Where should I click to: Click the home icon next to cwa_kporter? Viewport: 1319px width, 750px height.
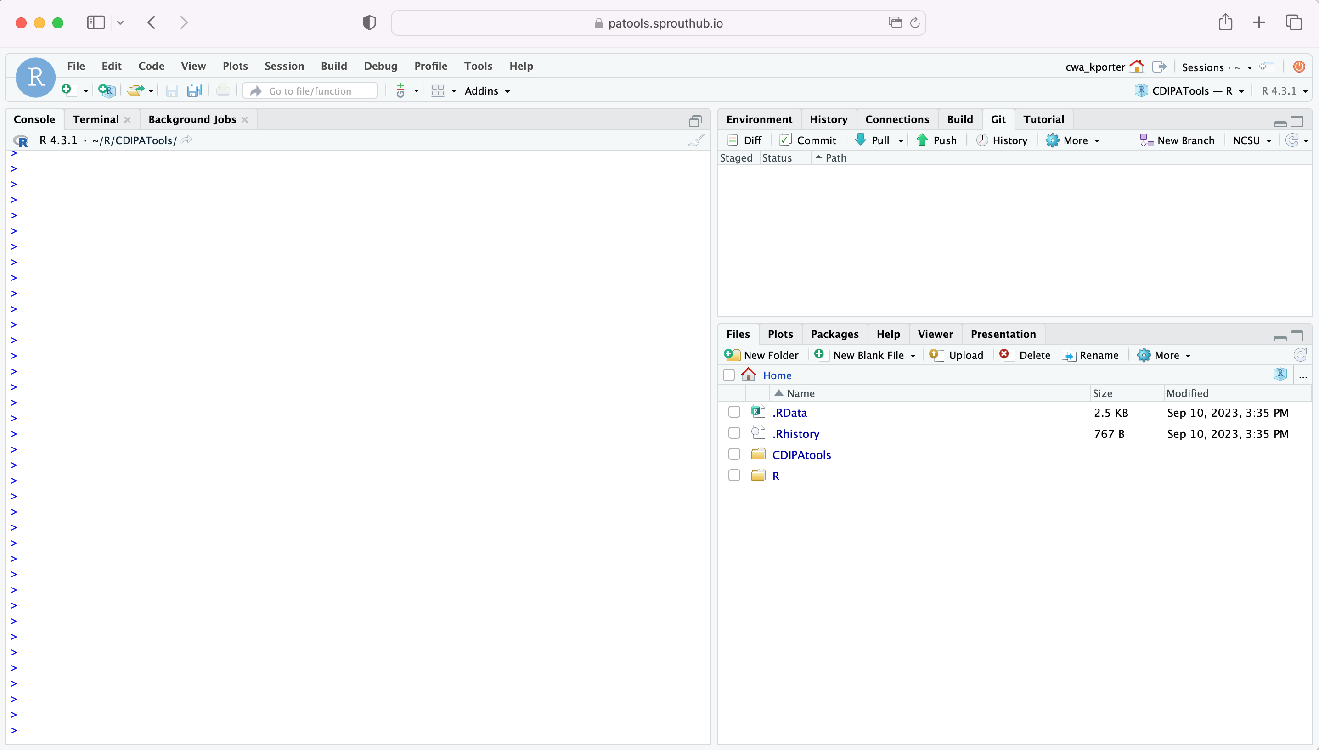(1137, 67)
